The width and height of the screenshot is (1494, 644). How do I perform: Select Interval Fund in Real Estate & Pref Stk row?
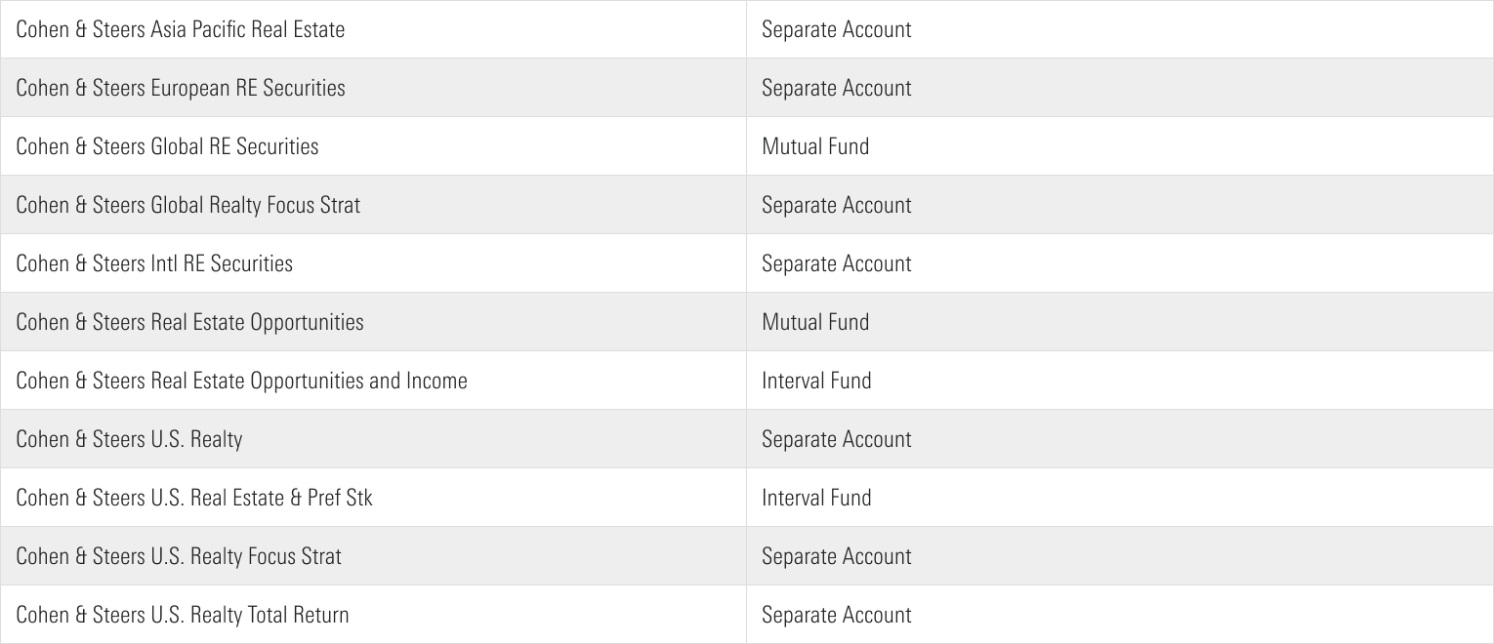816,498
